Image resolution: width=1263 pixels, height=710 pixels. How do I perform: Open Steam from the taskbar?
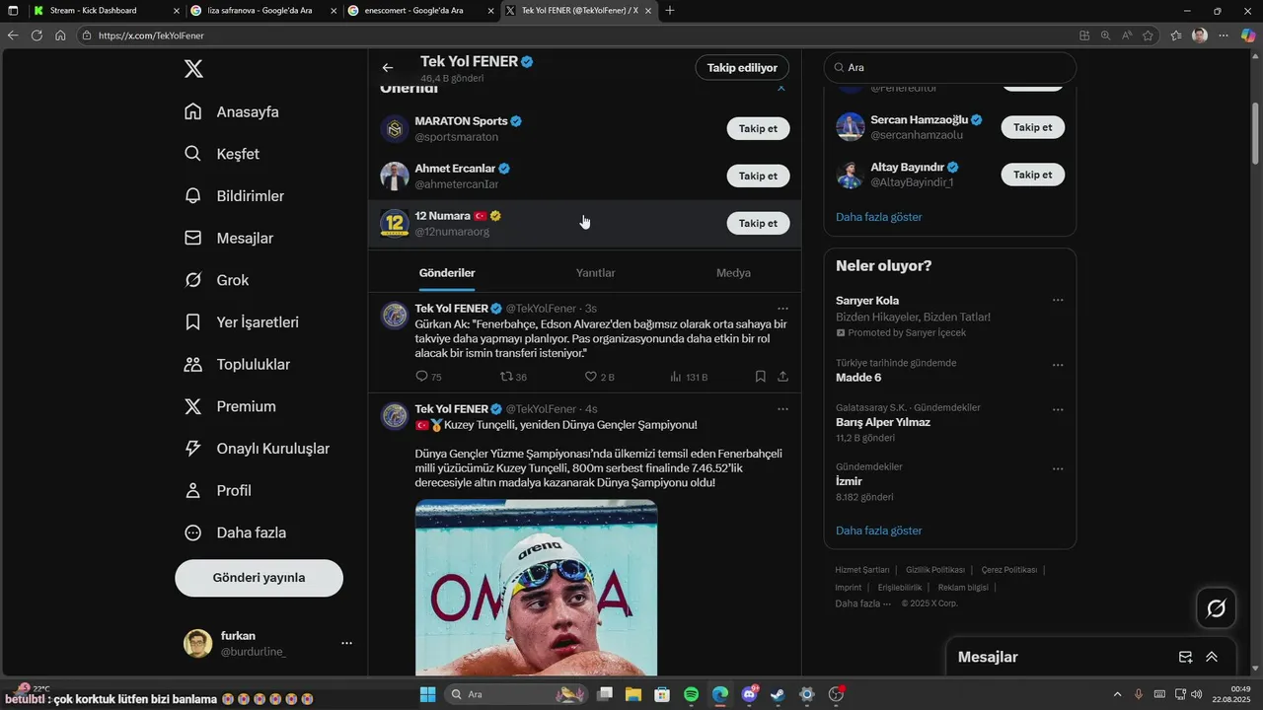778,695
